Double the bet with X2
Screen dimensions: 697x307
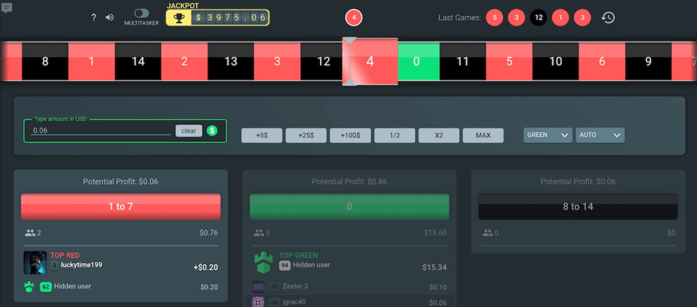pos(439,135)
